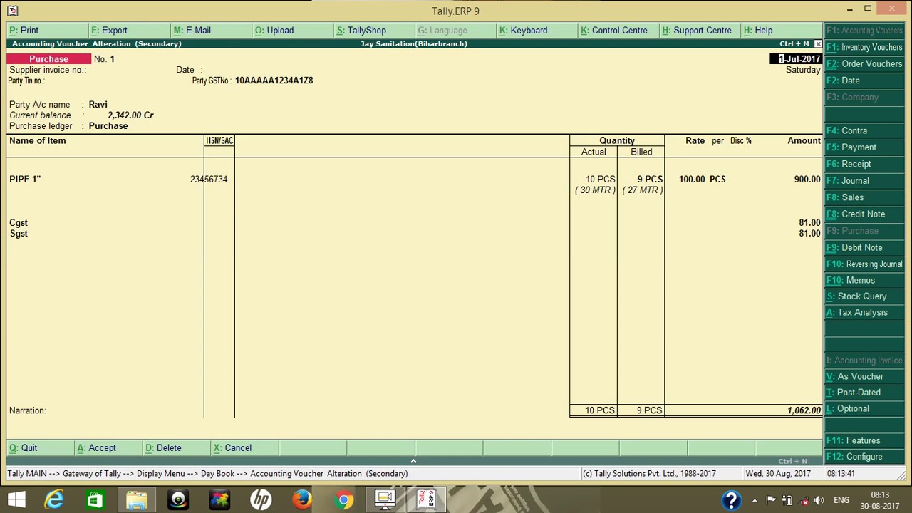Select the F9 Debit Note voucher type
Viewport: 912px width, 513px height.
[864, 247]
